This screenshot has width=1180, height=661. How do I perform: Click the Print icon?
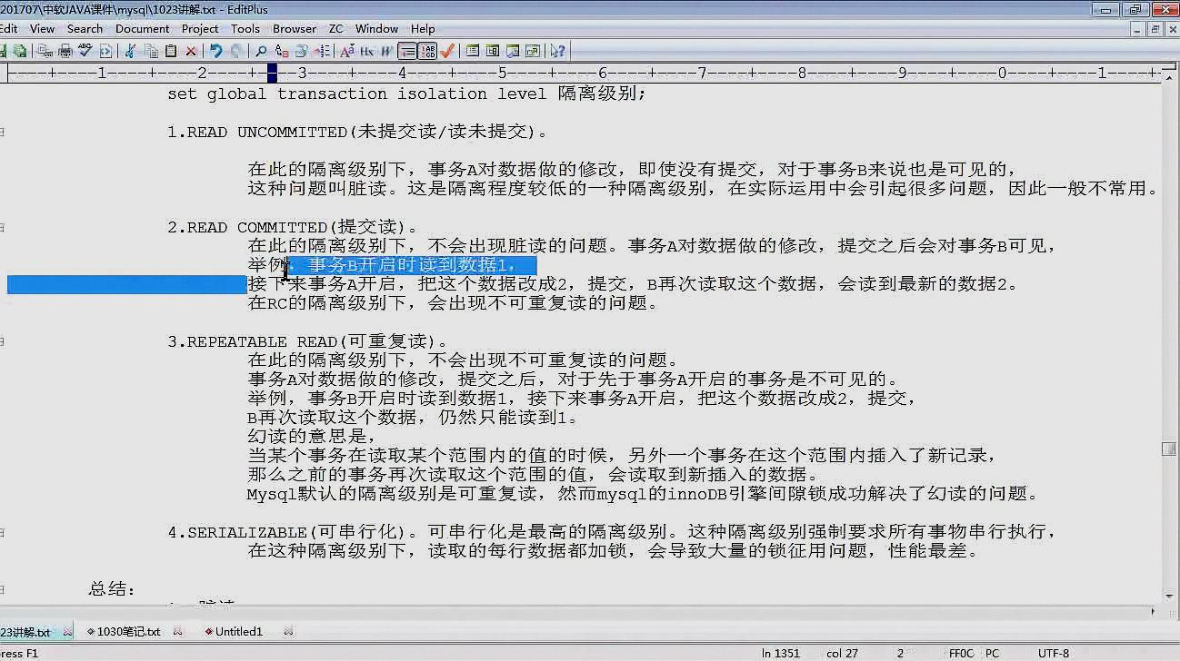coord(65,52)
